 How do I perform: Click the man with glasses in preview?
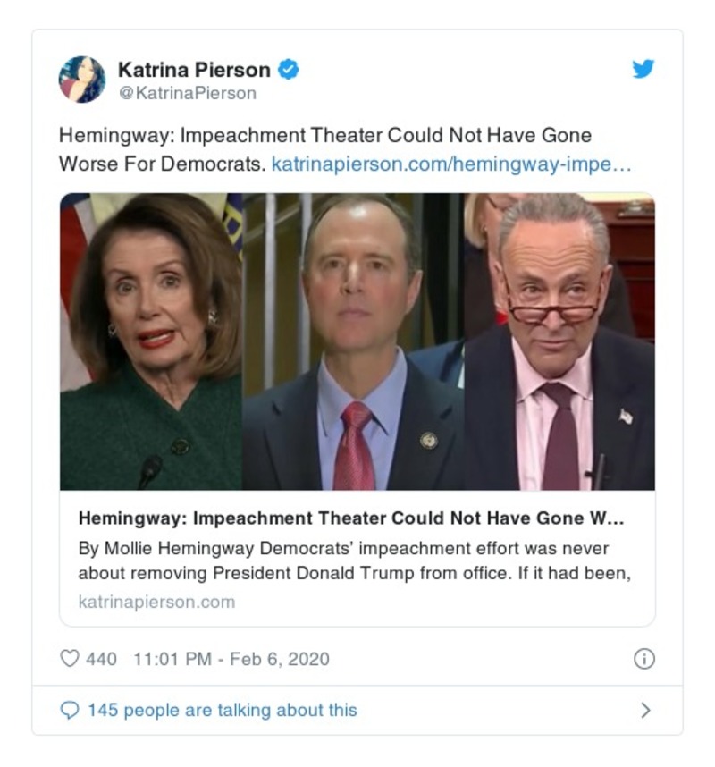point(559,341)
